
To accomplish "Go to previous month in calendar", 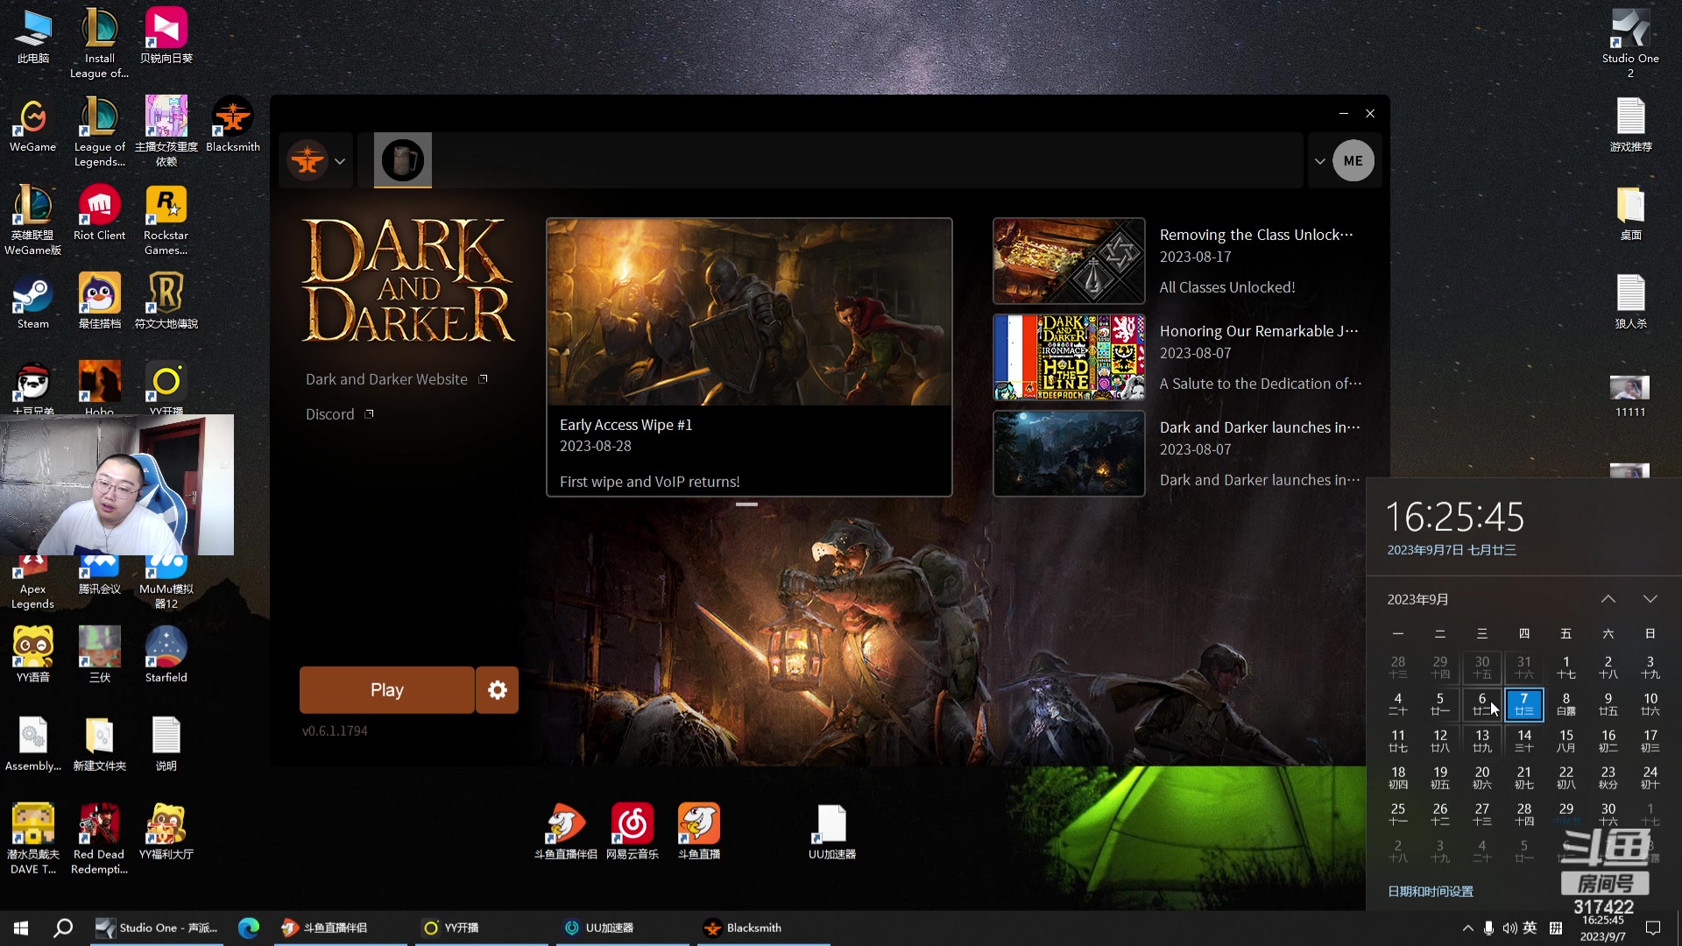I will pos(1608,599).
